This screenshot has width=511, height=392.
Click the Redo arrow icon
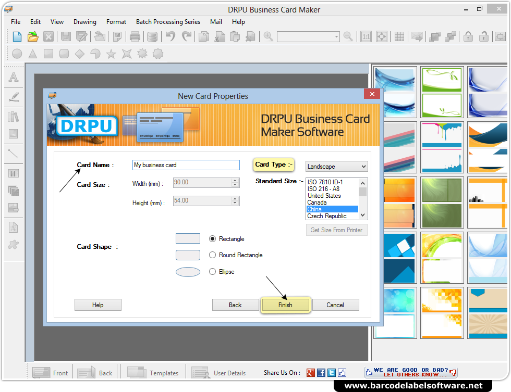(187, 37)
